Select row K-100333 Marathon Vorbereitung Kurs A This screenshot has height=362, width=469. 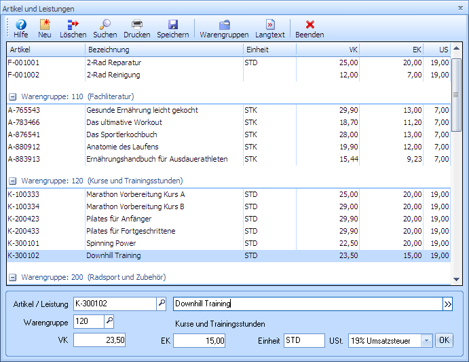pyautogui.click(x=229, y=195)
